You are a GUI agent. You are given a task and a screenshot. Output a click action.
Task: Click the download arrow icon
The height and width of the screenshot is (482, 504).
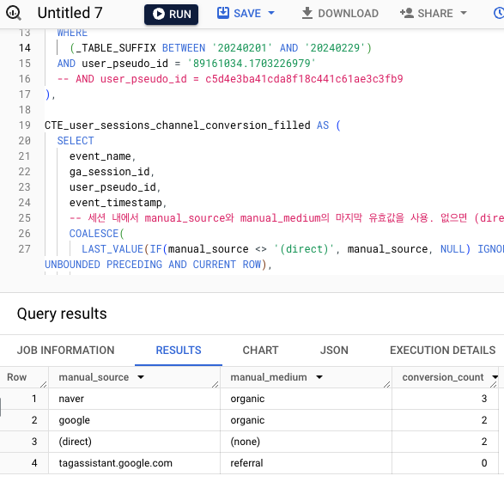(x=307, y=13)
